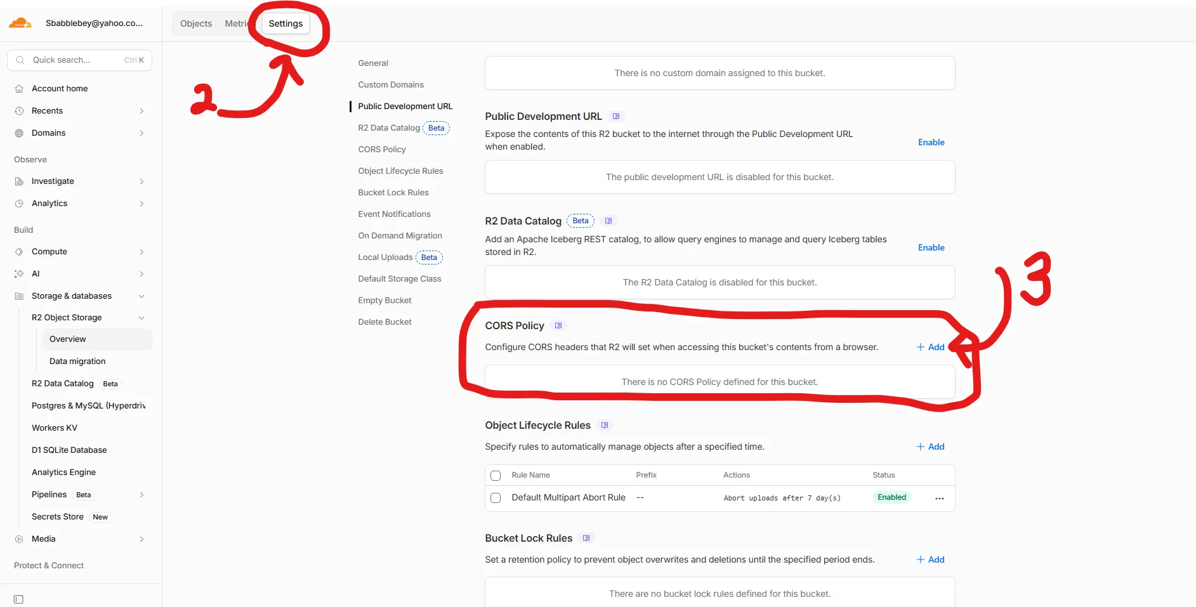Click the Account home house icon

(x=19, y=89)
